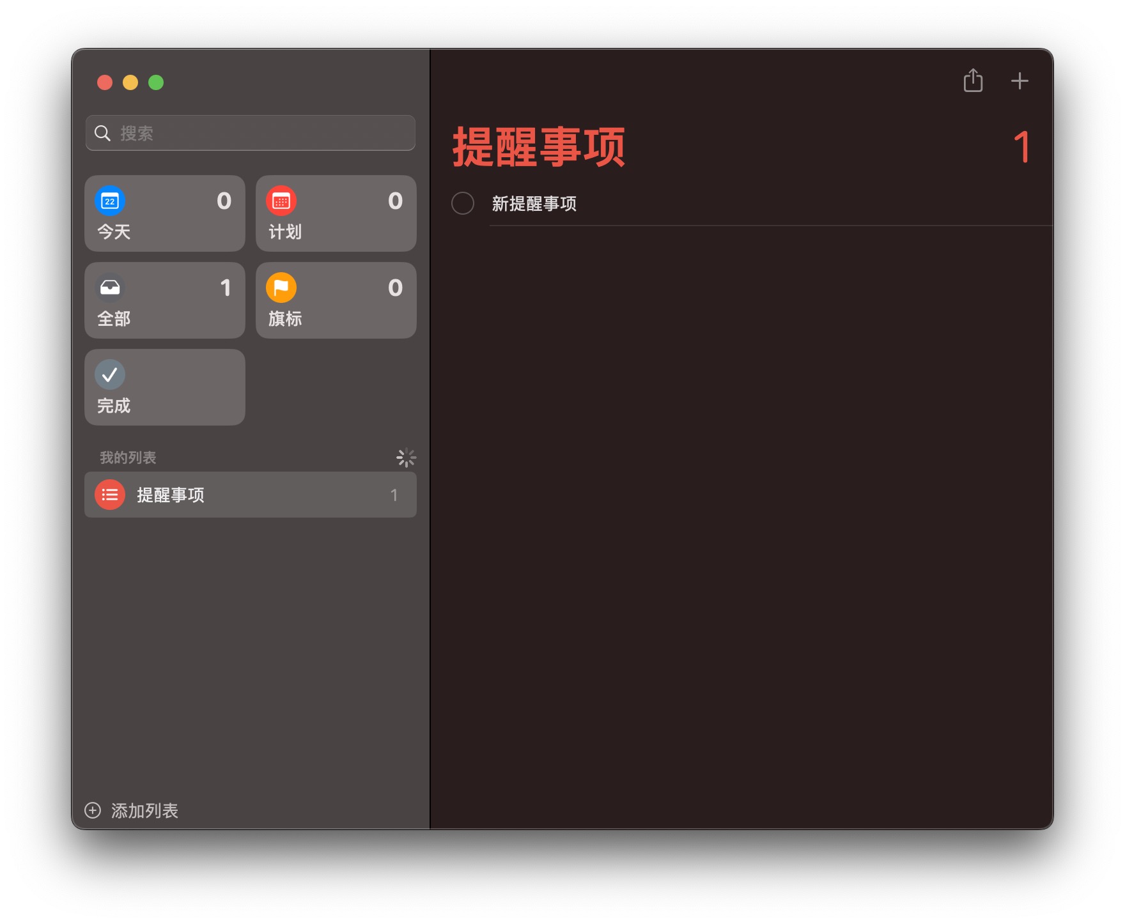The height and width of the screenshot is (924, 1125).
Task: Click the magnifying glass in the search bar
Action: [x=102, y=133]
